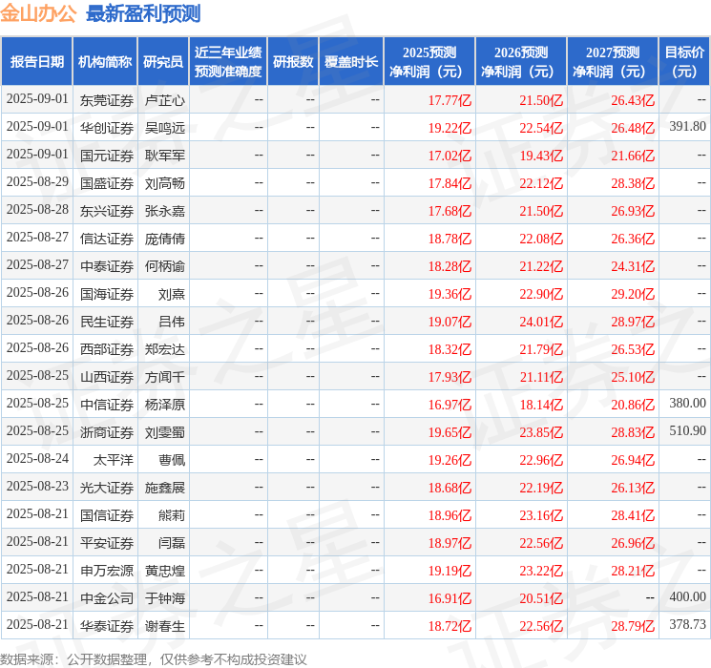The width and height of the screenshot is (711, 668).
Task: Click 2025 profit value 17.77亿
Action: tap(450, 100)
